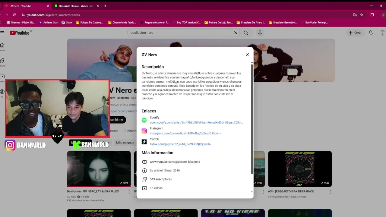
Task: Open the Pulsera De Lujo Text bookmark
Action: coord(219,22)
